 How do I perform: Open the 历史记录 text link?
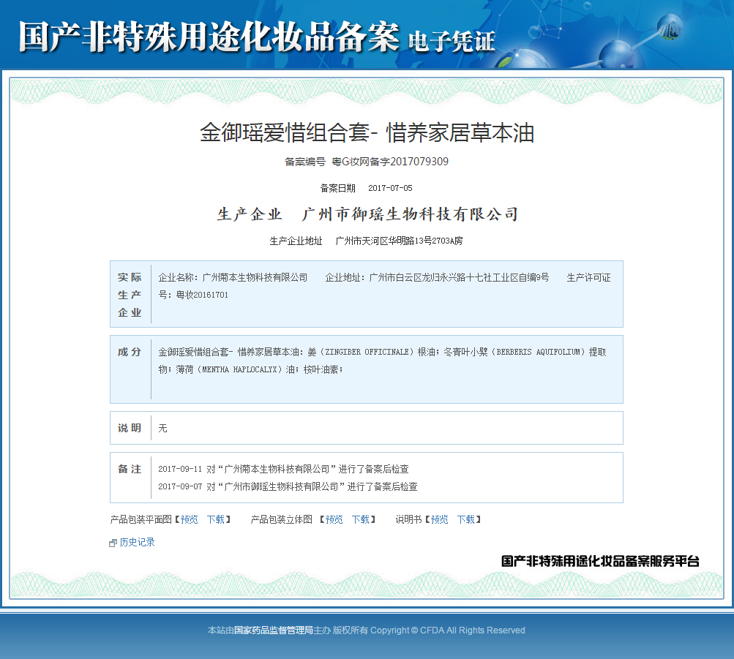point(137,542)
